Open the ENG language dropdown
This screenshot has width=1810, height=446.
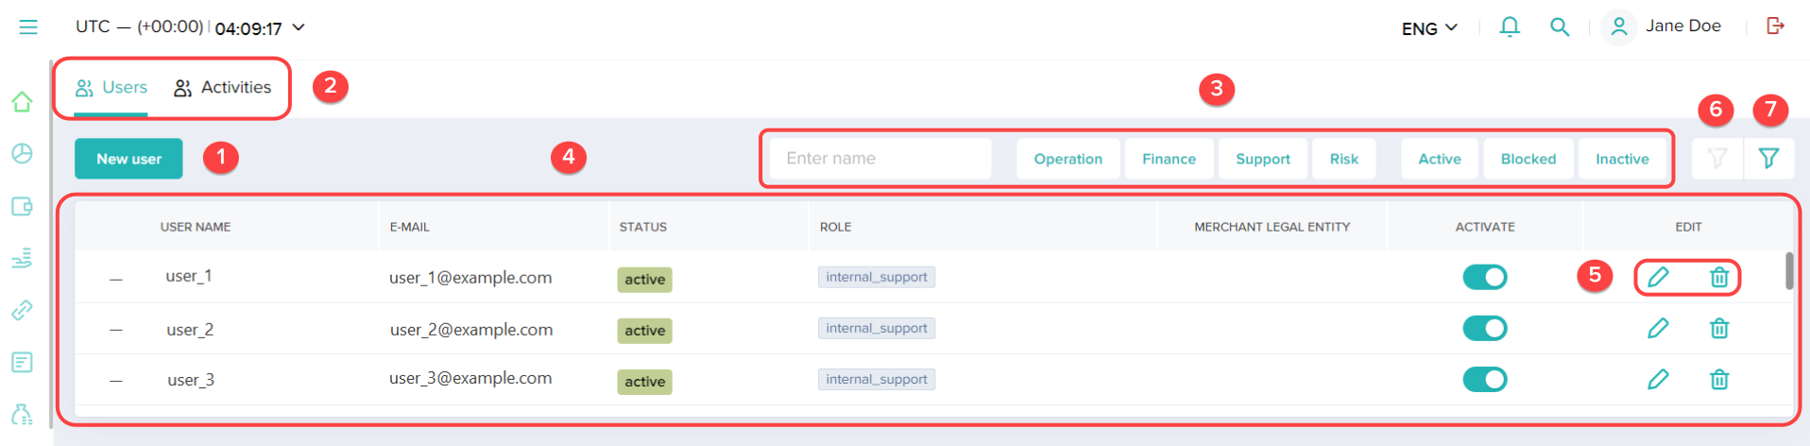pyautogui.click(x=1429, y=28)
